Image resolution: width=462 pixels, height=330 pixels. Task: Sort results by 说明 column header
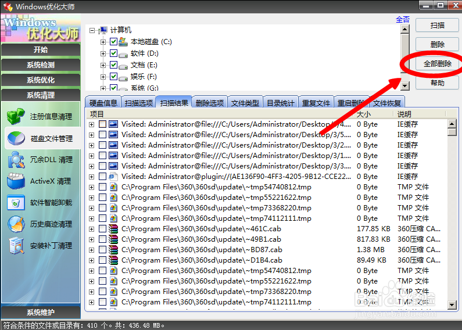tap(420, 114)
